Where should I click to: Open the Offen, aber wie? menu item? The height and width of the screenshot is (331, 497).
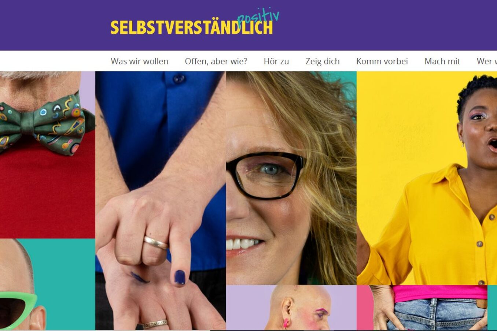pyautogui.click(x=216, y=61)
